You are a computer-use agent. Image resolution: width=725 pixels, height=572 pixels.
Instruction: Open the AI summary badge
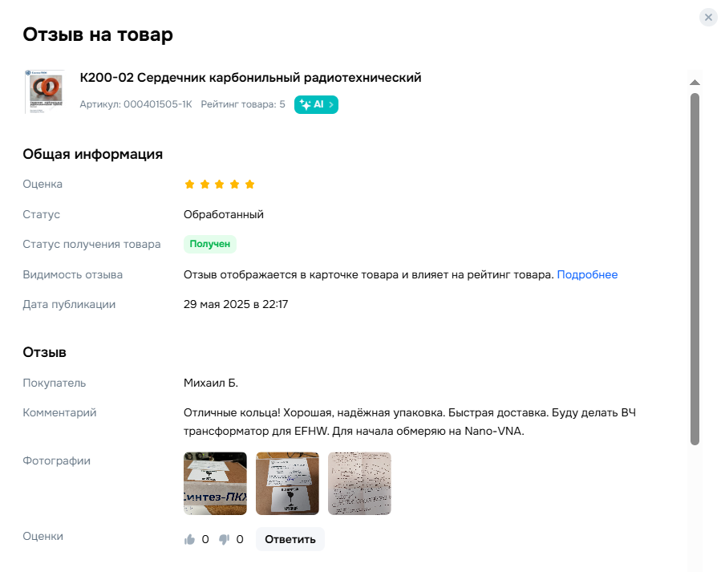click(x=316, y=104)
